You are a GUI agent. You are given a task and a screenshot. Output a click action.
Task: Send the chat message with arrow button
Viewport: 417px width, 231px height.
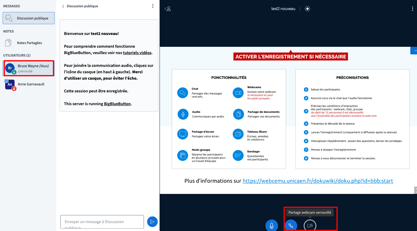click(152, 222)
